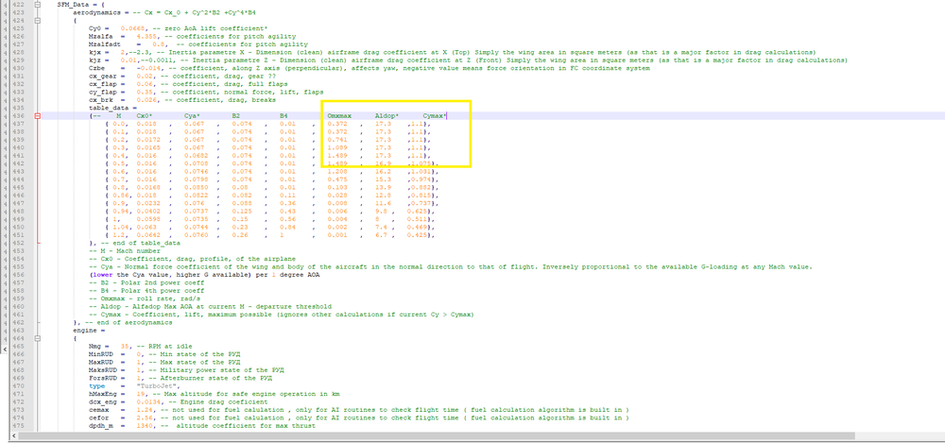Click the 'B2' column header on line 436
Screen dimensions: 945x443
tap(235, 116)
